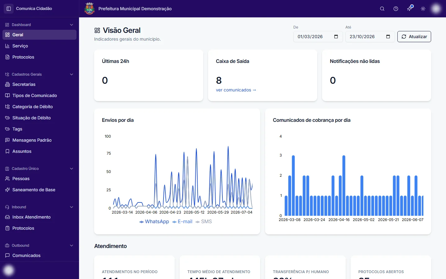Viewport: 446px width, 279px height.
Task: Open the Tags page
Action: pos(39,129)
